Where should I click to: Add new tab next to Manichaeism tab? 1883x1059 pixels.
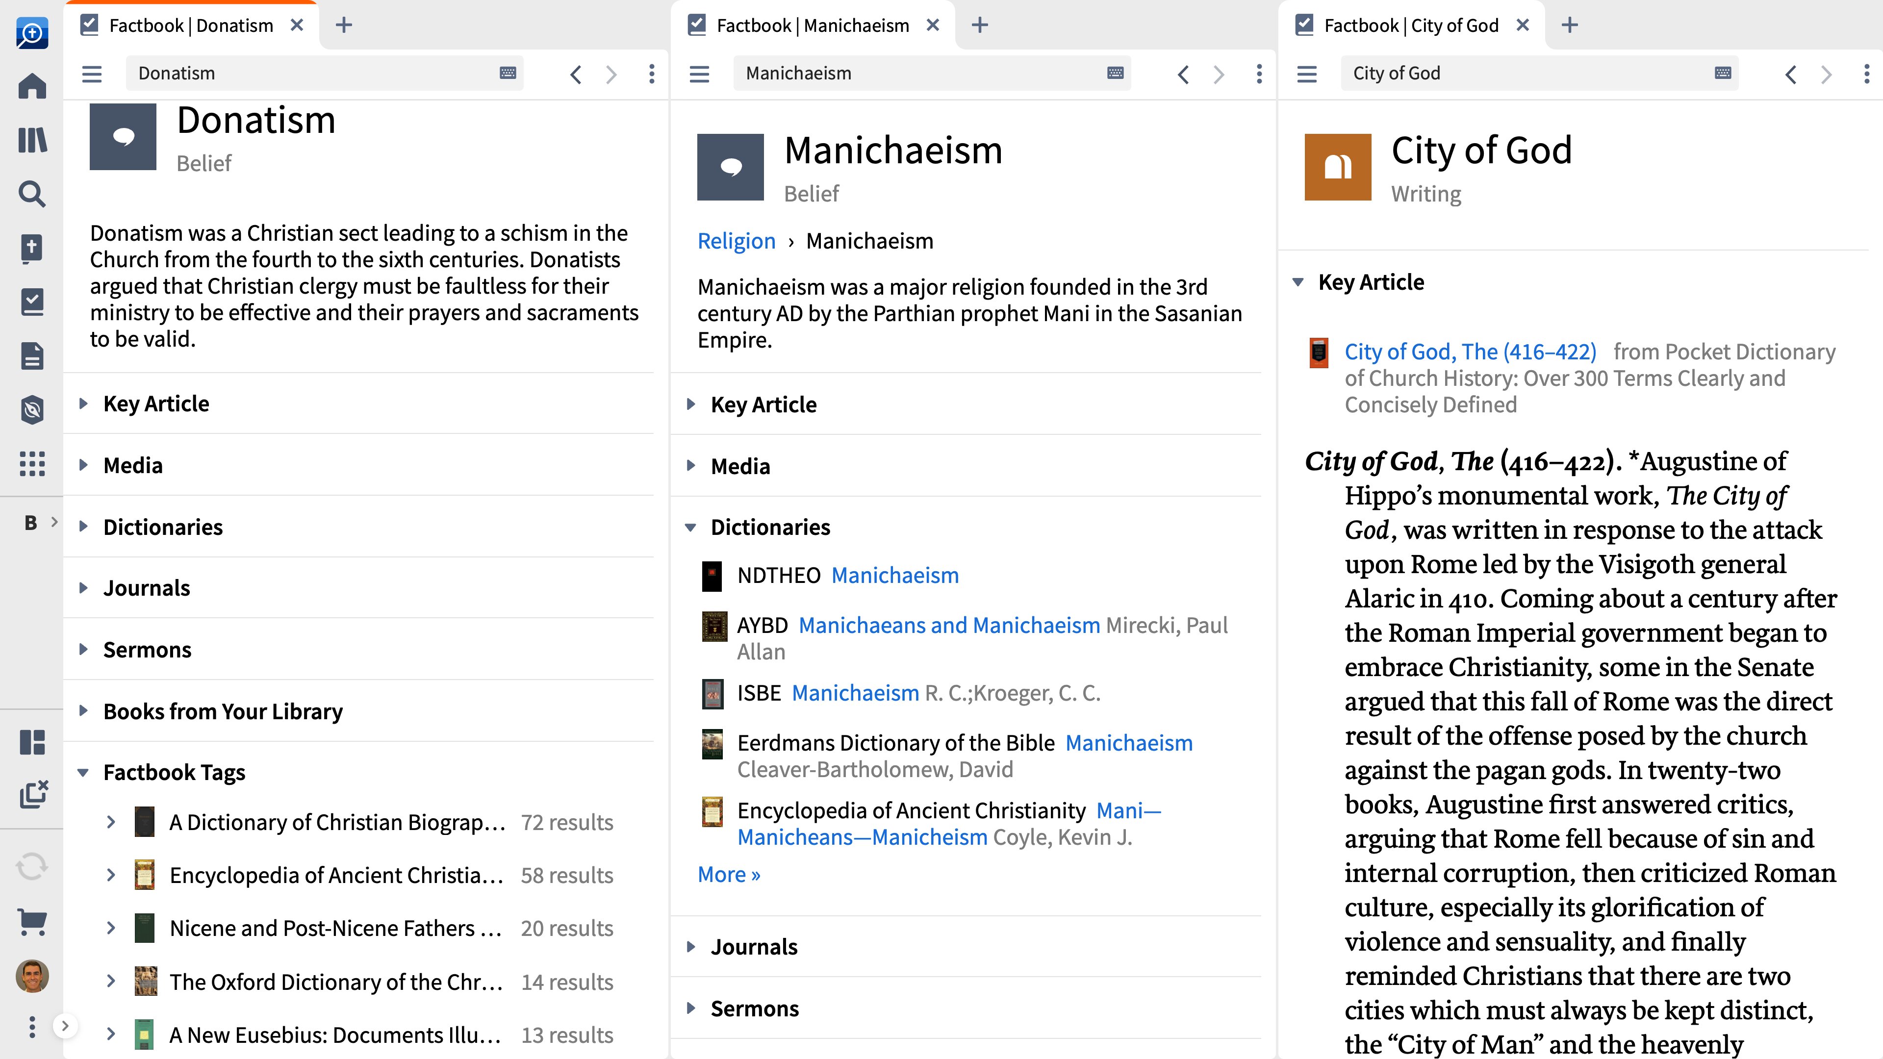tap(980, 25)
